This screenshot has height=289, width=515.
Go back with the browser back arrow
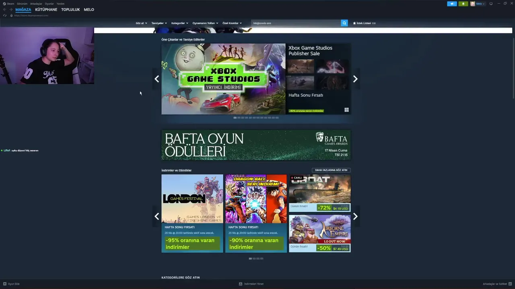(x=4, y=10)
